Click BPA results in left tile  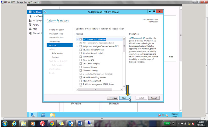point(76,104)
